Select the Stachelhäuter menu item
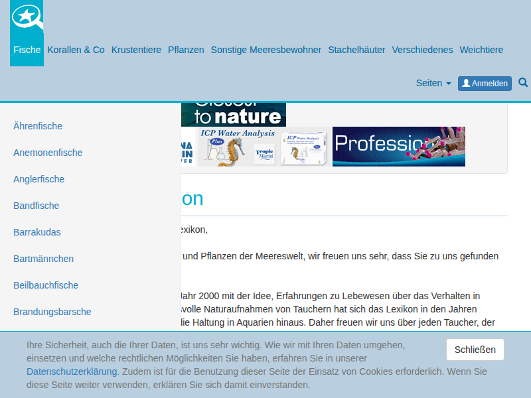Image resolution: width=531 pixels, height=398 pixels. point(356,50)
